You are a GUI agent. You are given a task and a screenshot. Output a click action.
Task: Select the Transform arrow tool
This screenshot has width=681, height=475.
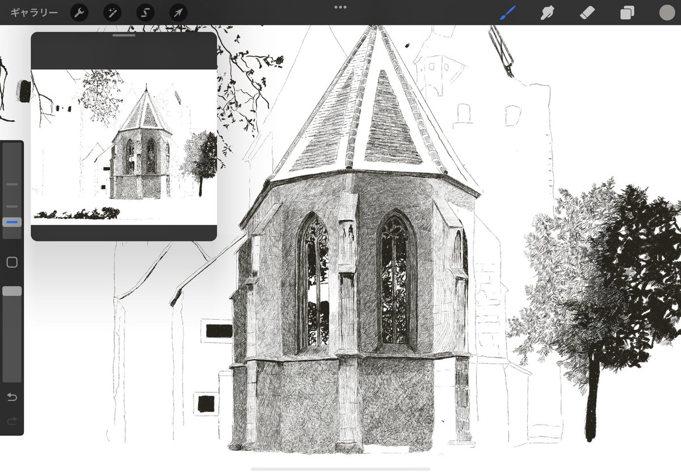(178, 12)
